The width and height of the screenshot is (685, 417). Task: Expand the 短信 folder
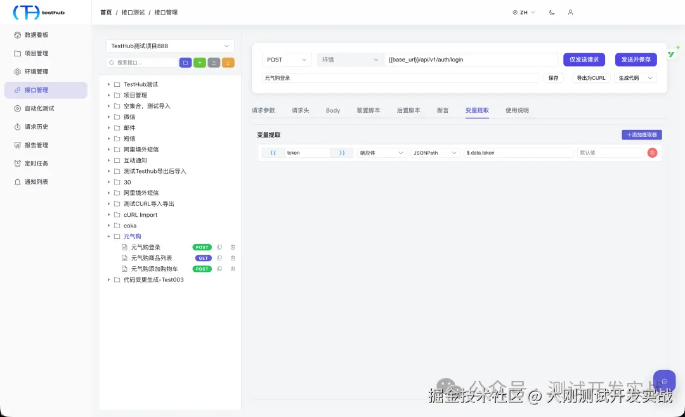pos(109,138)
